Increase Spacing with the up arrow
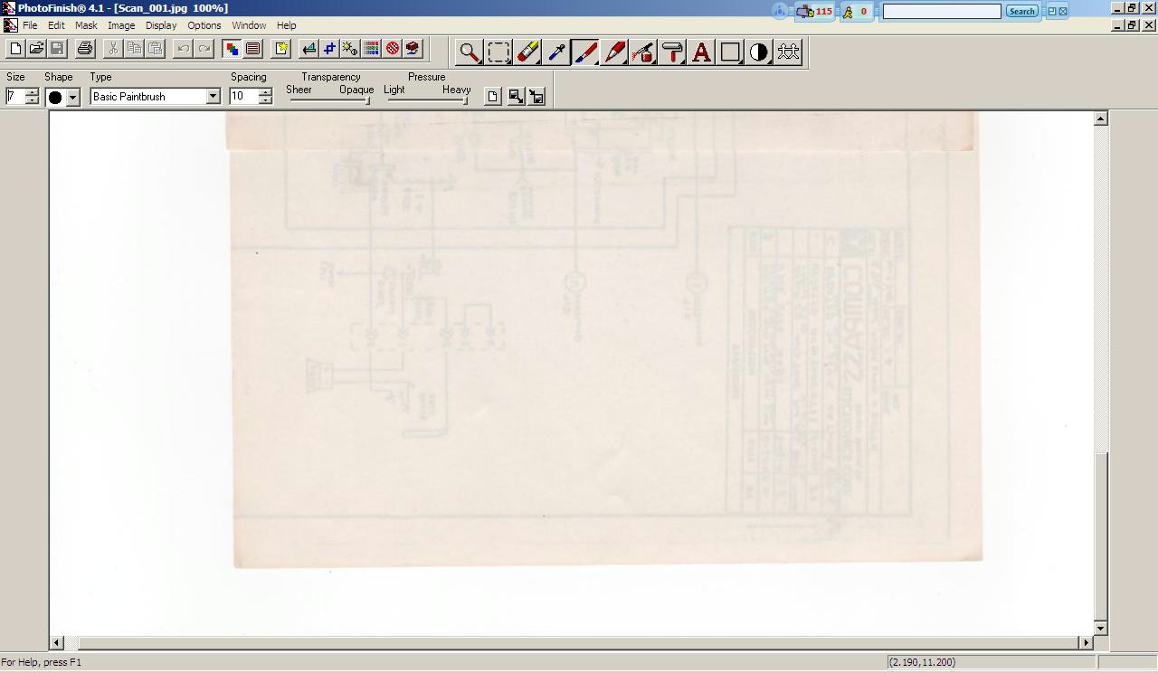Viewport: 1158px width, 673px height. pyautogui.click(x=265, y=92)
